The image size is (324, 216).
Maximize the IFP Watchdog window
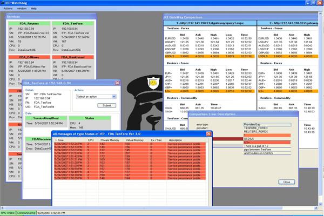pos(313,3)
